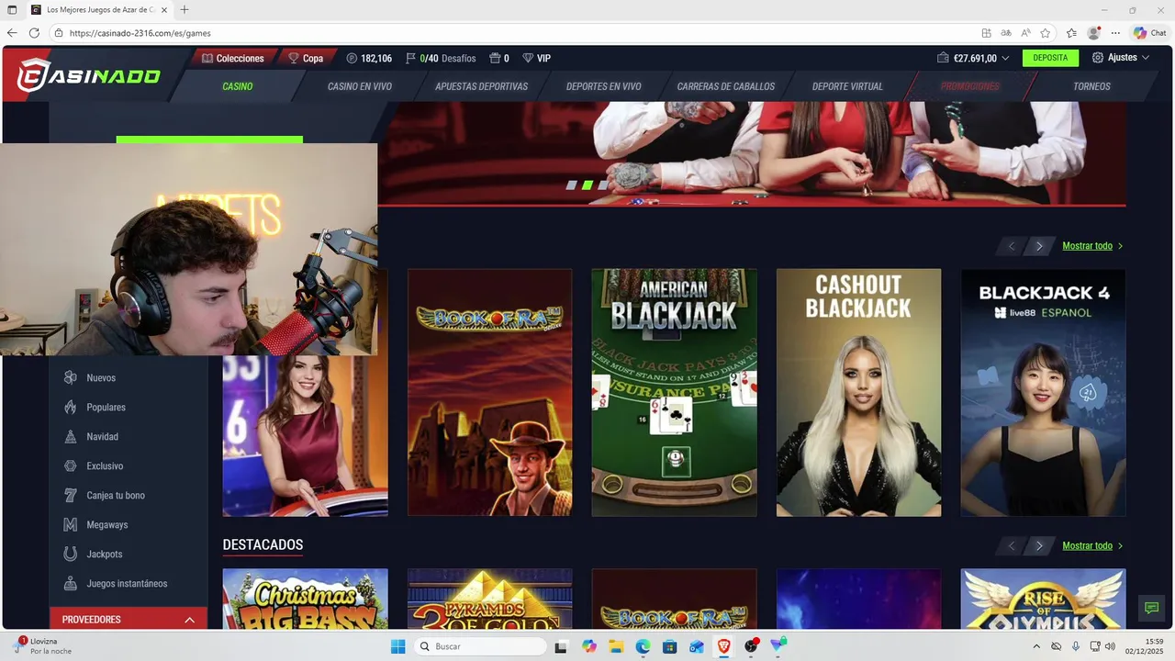Previous arrow in the Destacados row
1175x661 pixels.
1012,545
